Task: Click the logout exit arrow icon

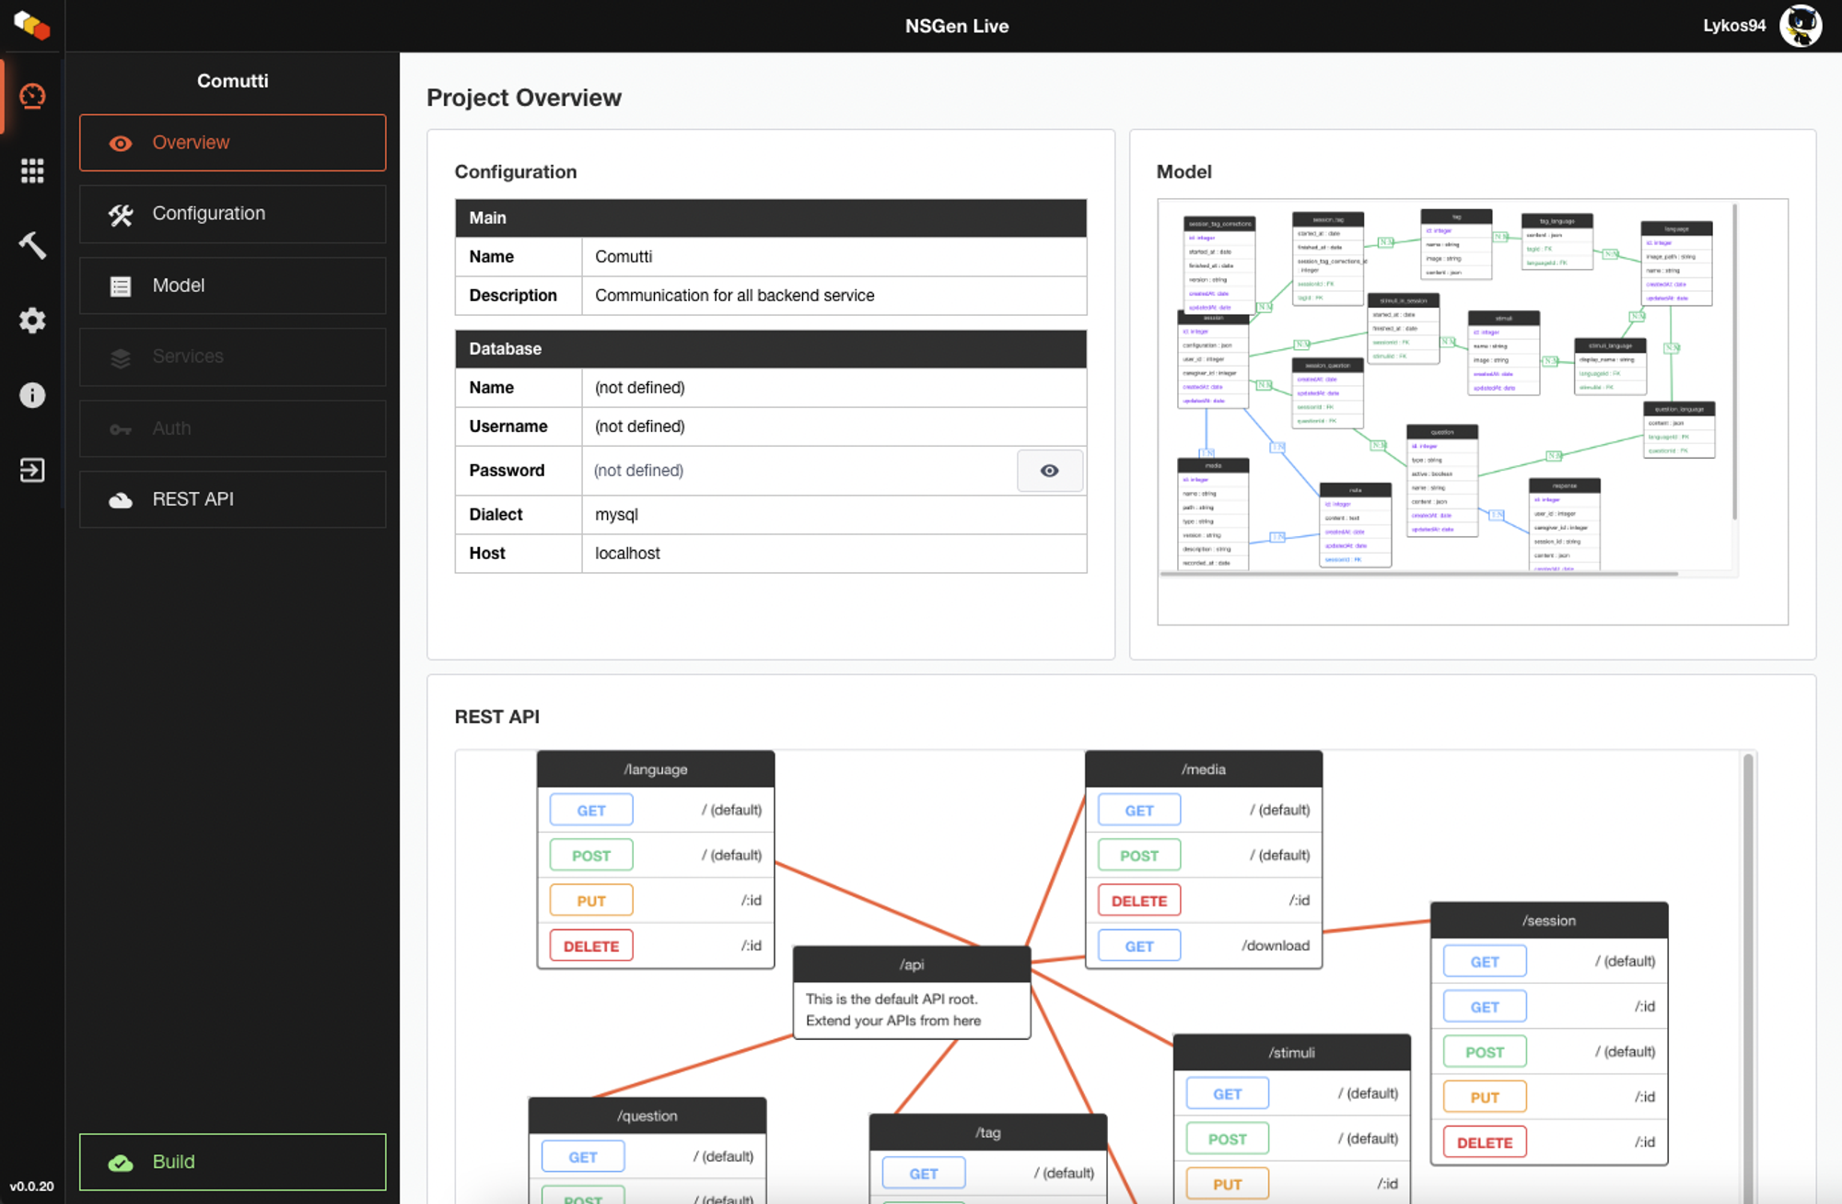Action: click(32, 471)
